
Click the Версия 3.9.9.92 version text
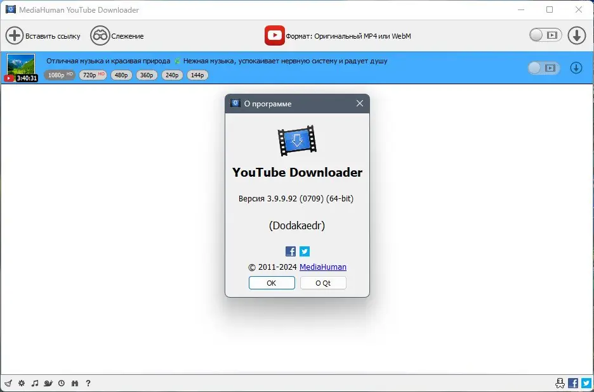click(296, 198)
